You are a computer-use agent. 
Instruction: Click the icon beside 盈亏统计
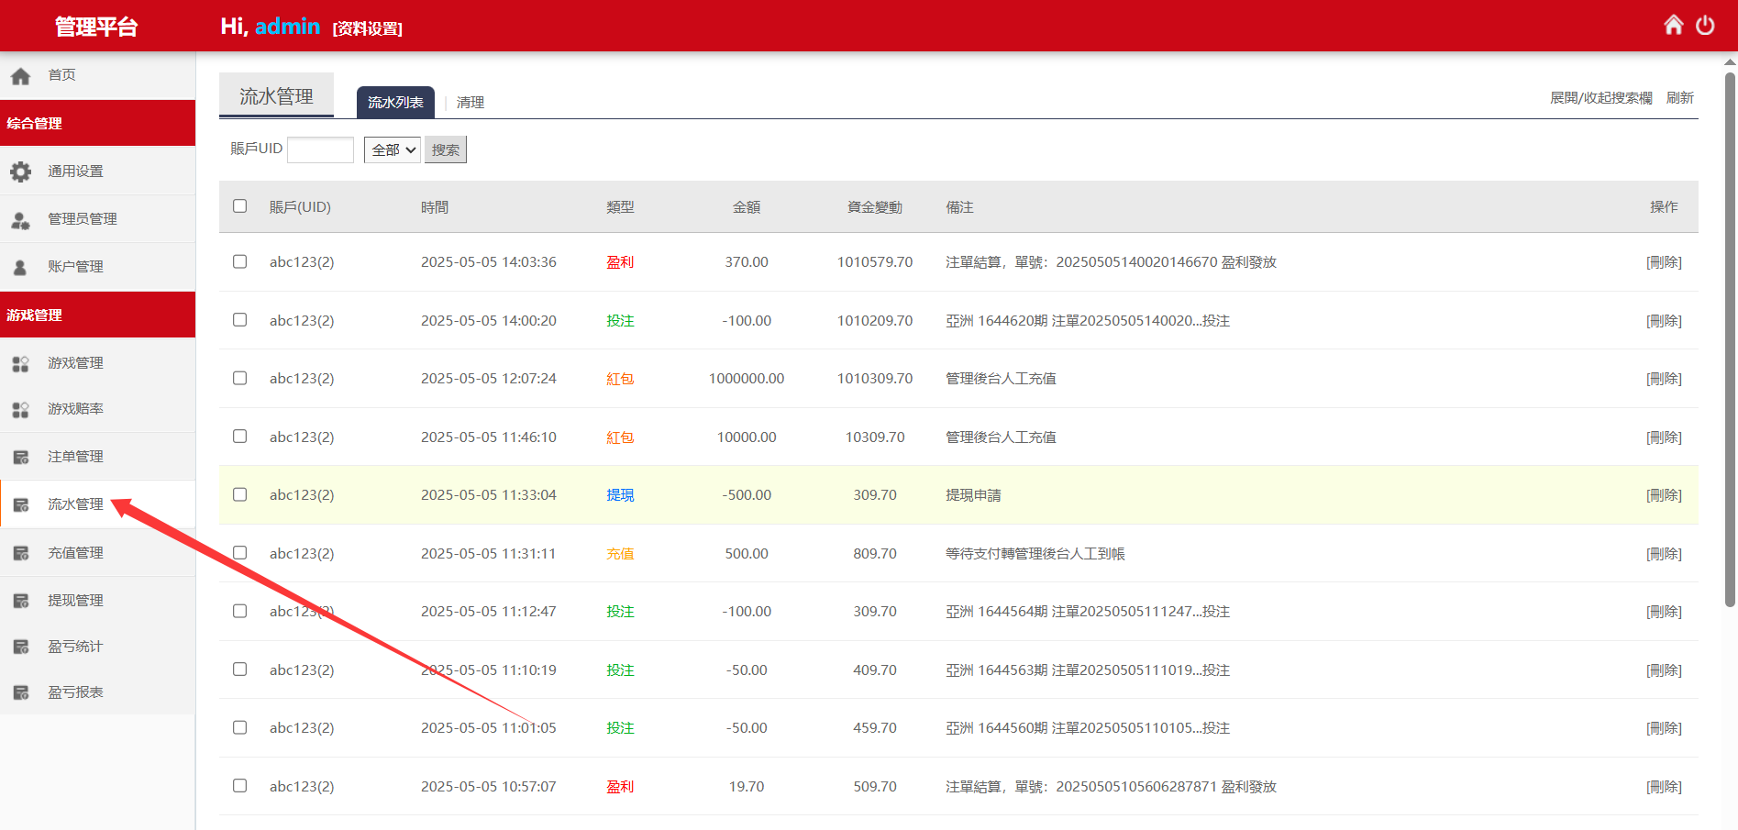(x=20, y=647)
